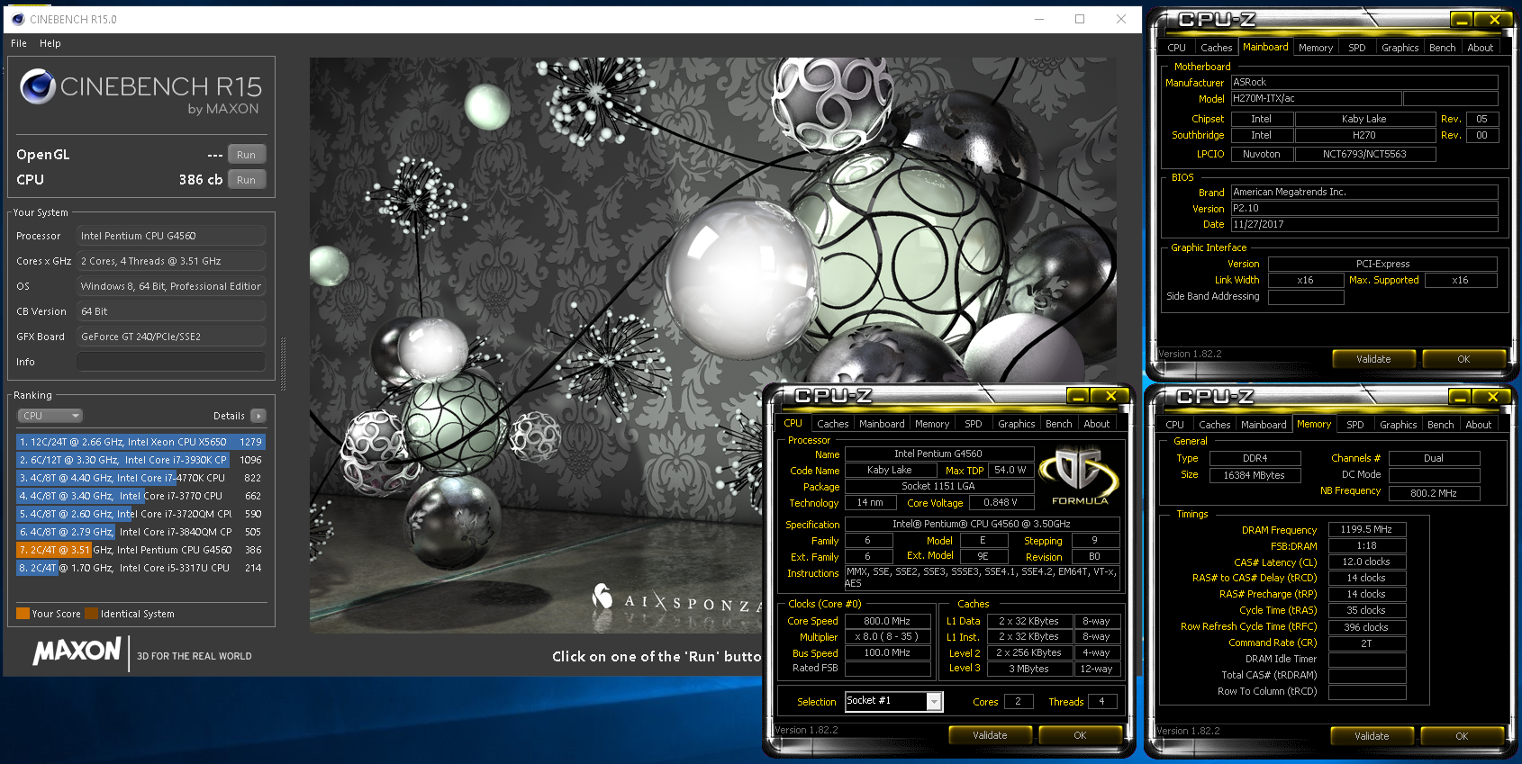
Task: Click the rendered benchmark scene image
Action: point(711,346)
